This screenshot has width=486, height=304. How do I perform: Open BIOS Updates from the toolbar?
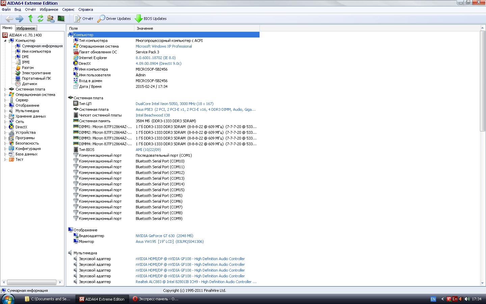point(151,19)
